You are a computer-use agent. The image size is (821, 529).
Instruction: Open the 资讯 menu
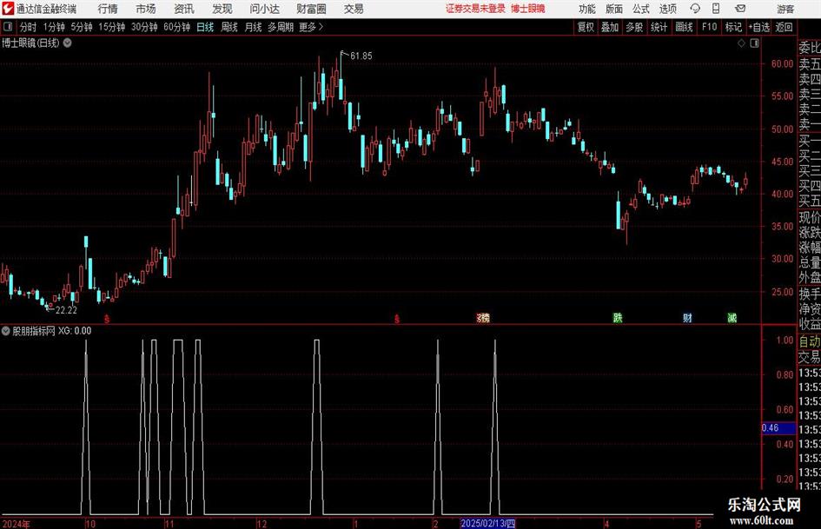(184, 9)
